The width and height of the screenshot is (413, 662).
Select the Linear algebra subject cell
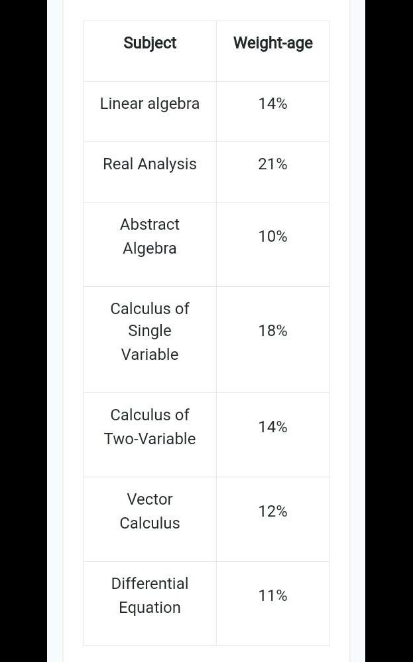click(150, 104)
